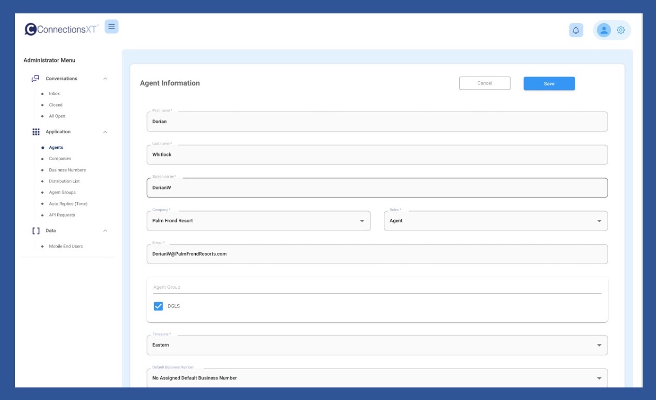Click the Save button
The height and width of the screenshot is (400, 656).
click(549, 83)
